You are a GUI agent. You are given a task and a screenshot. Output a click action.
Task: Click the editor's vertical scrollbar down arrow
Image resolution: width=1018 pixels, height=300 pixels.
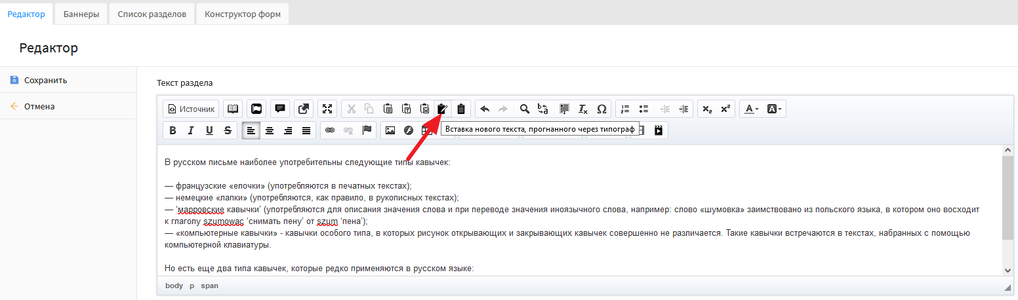1008,270
